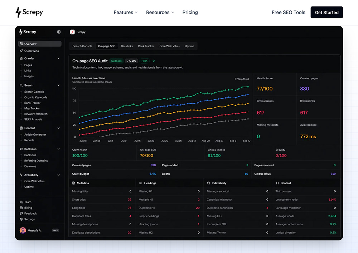
Task: Click the MAX plan badge
Action: click(x=55, y=230)
